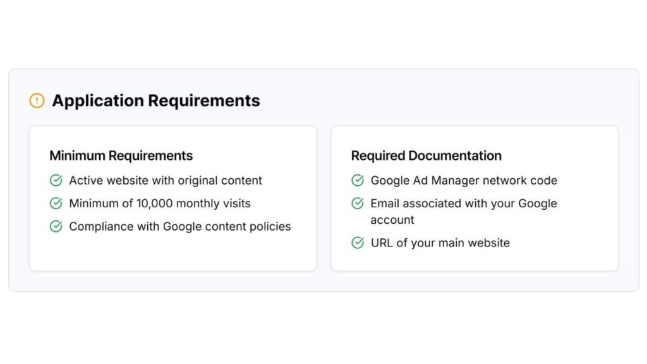Screen dimensions: 647x364
Task: Click check icon next to Active website
Action: [56, 180]
